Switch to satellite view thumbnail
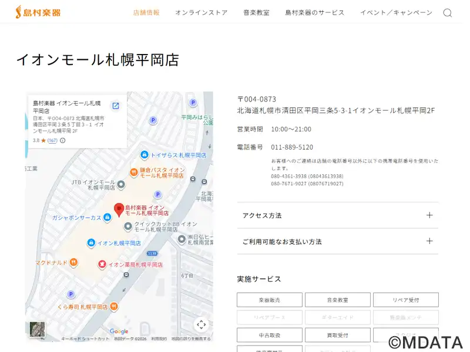Image resolution: width=470 pixels, height=352 pixels. point(37,329)
